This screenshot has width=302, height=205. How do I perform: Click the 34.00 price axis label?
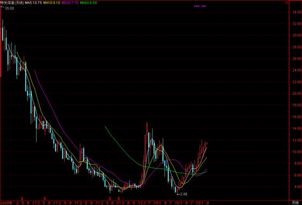[297, 12]
